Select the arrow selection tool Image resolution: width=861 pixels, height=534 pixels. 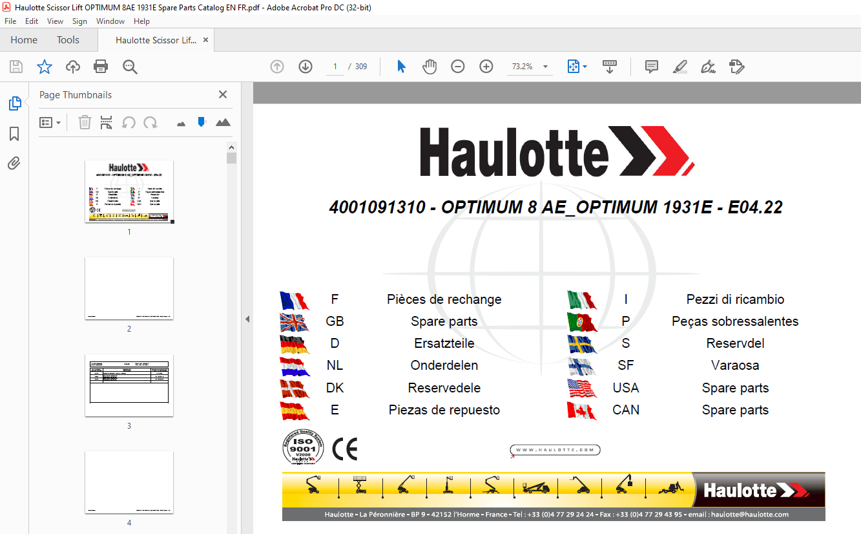401,67
